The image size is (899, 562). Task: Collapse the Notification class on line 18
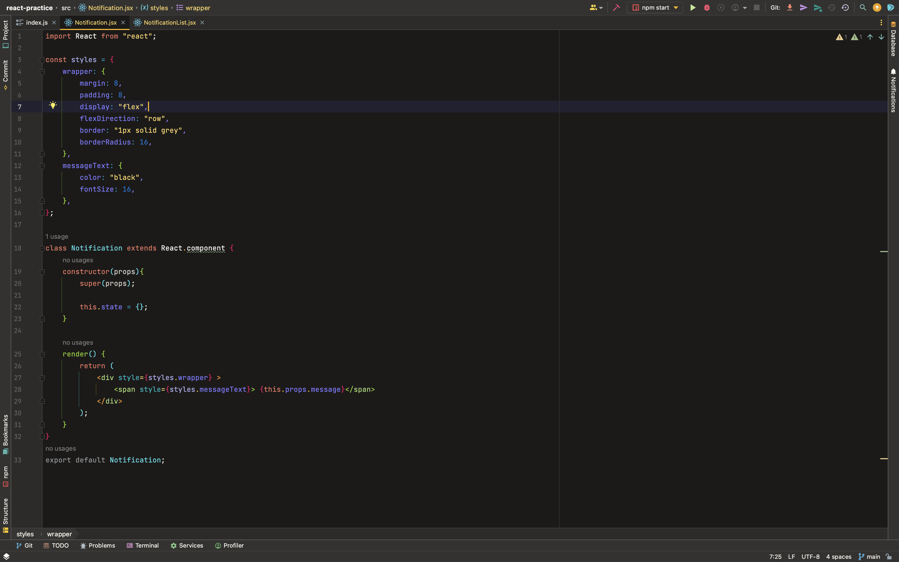tap(42, 248)
